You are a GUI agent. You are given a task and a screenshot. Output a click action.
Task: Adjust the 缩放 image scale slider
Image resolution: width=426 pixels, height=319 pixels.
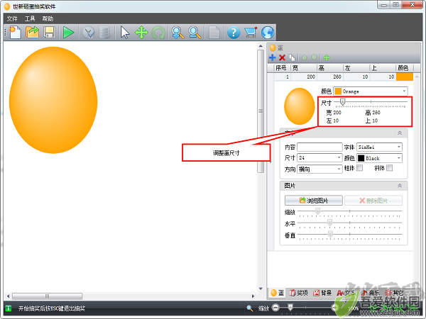click(317, 211)
